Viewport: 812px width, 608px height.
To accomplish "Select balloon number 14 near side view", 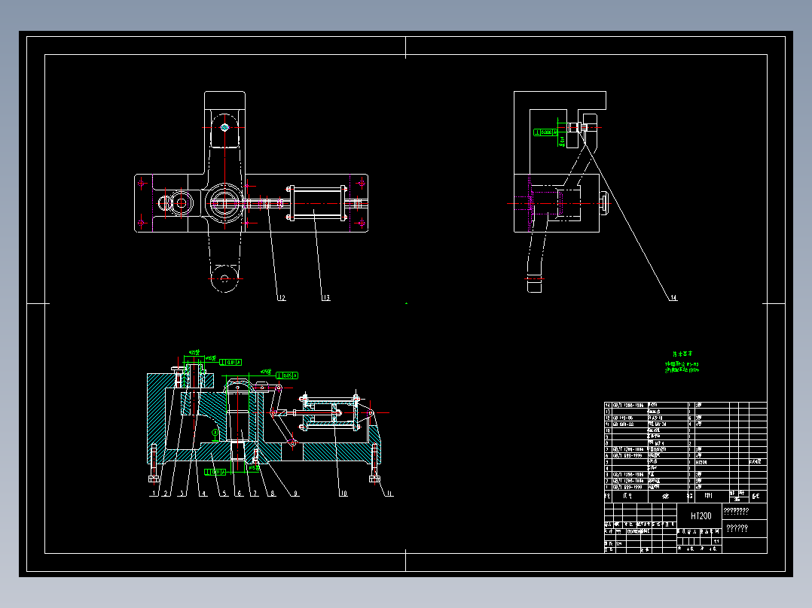I will [673, 297].
